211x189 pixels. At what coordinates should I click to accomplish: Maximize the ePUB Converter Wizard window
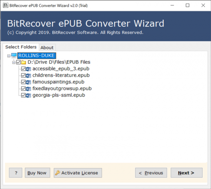187,5
